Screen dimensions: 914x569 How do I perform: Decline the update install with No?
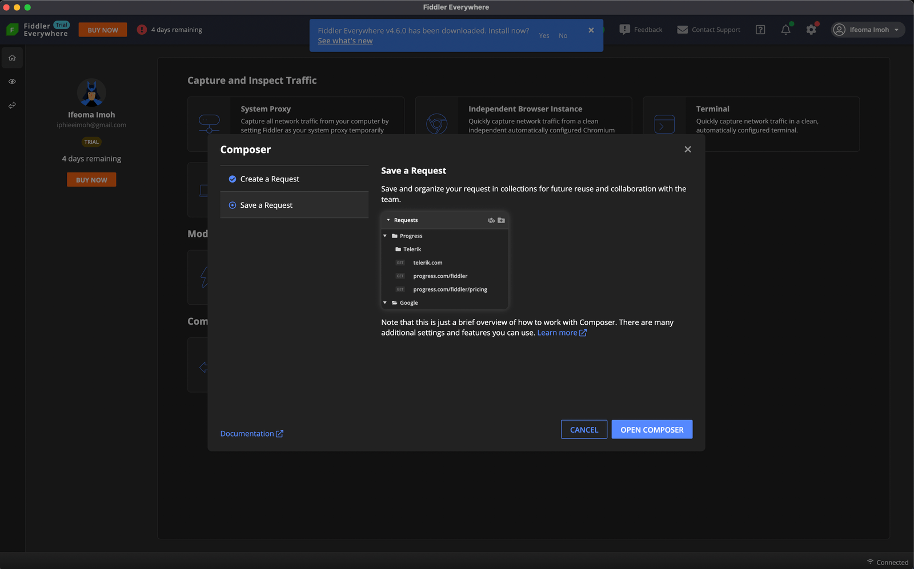[x=563, y=35]
